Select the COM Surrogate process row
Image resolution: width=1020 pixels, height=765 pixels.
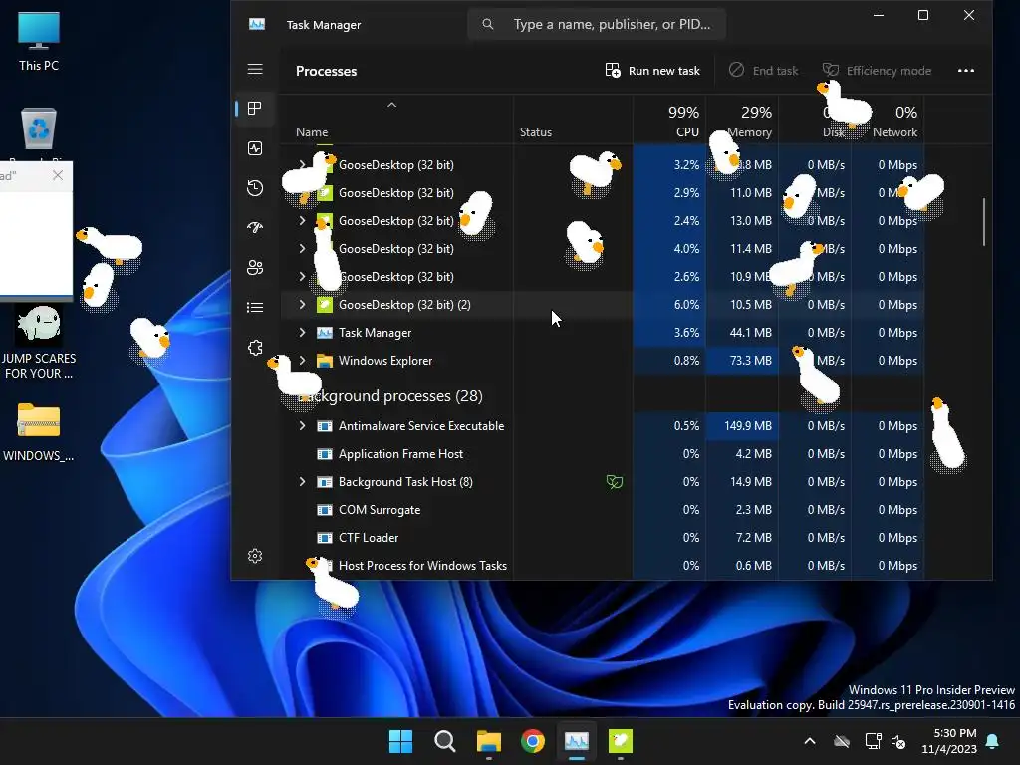pos(603,510)
